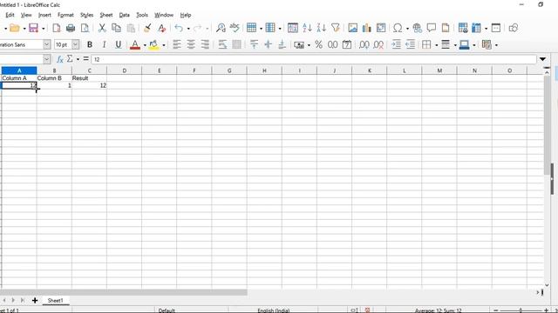The width and height of the screenshot is (558, 313).
Task: Click the Formula equals button
Action: [x=85, y=59]
